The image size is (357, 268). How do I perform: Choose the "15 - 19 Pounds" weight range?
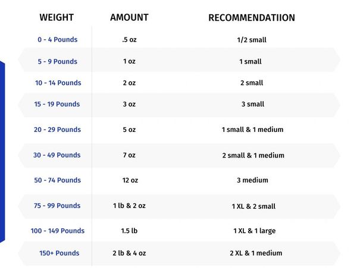pyautogui.click(x=57, y=104)
